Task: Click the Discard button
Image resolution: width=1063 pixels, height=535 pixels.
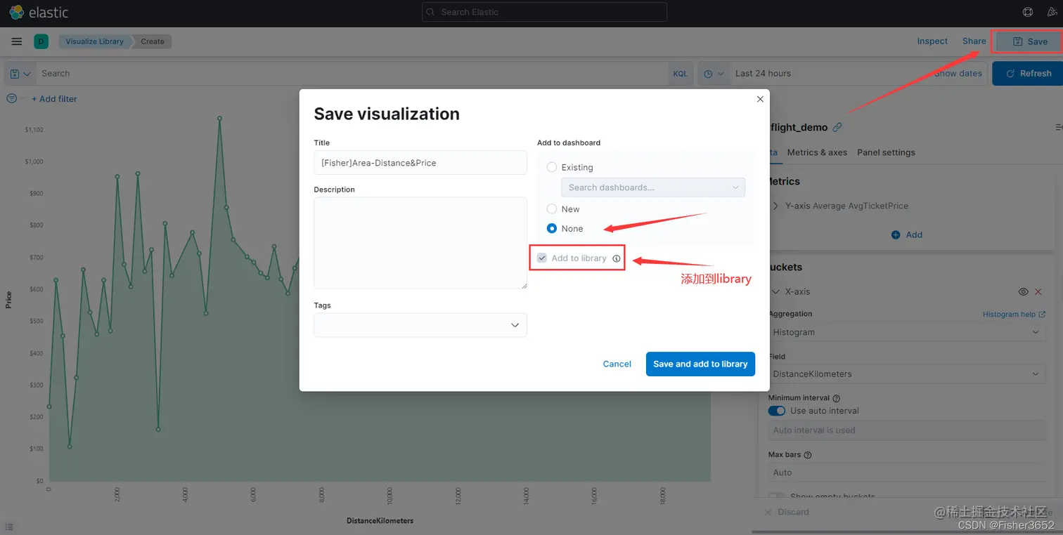Action: [787, 512]
